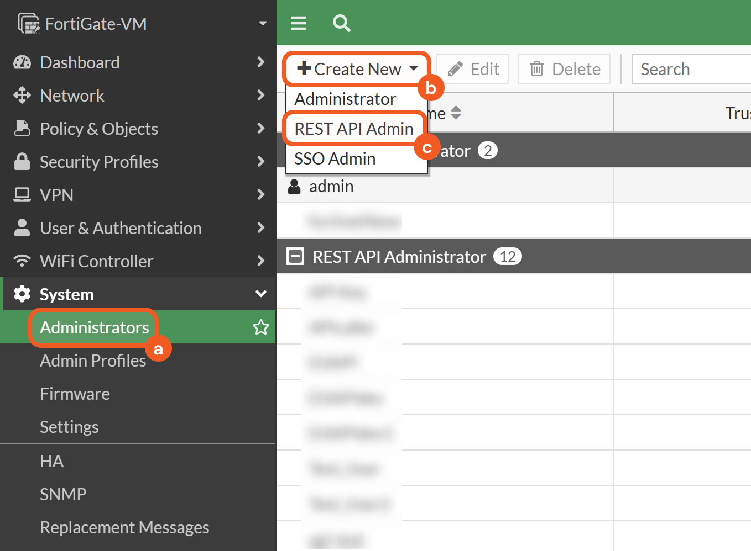Click the System Administrator count badge

[x=488, y=151]
